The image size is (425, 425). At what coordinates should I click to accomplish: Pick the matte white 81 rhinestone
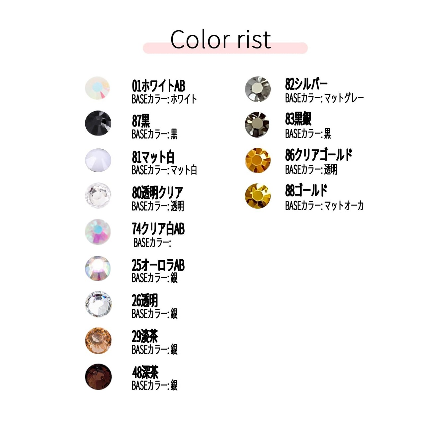point(98,160)
